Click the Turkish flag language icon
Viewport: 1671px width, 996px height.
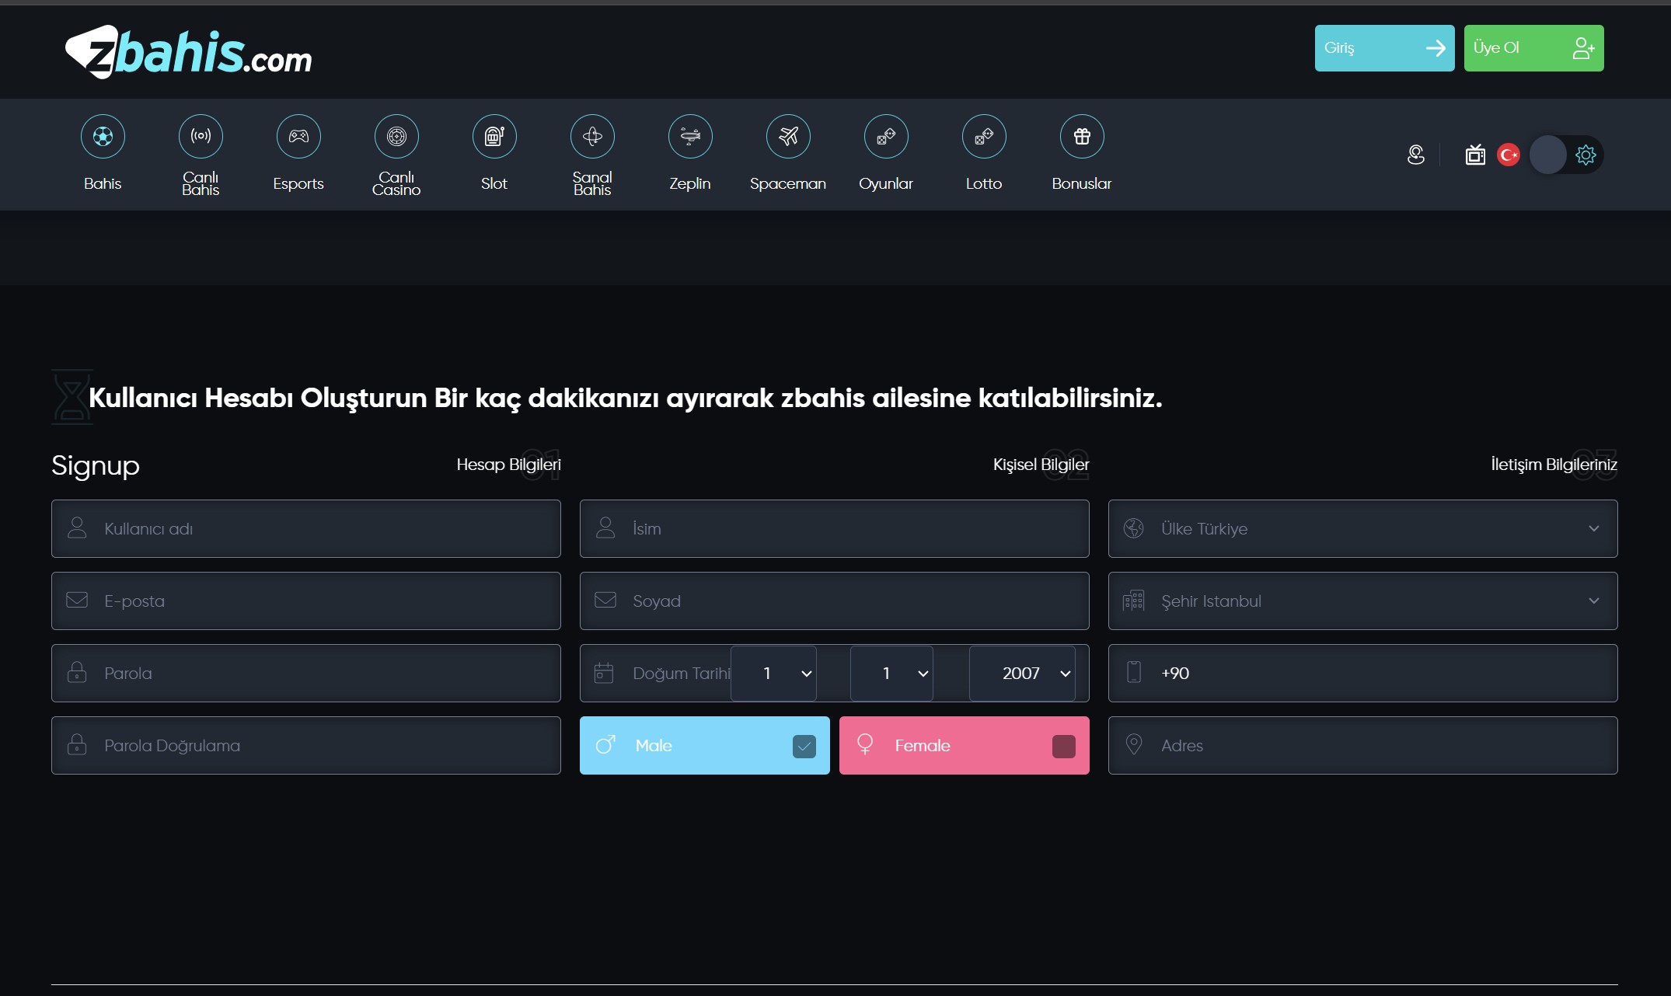[1509, 155]
